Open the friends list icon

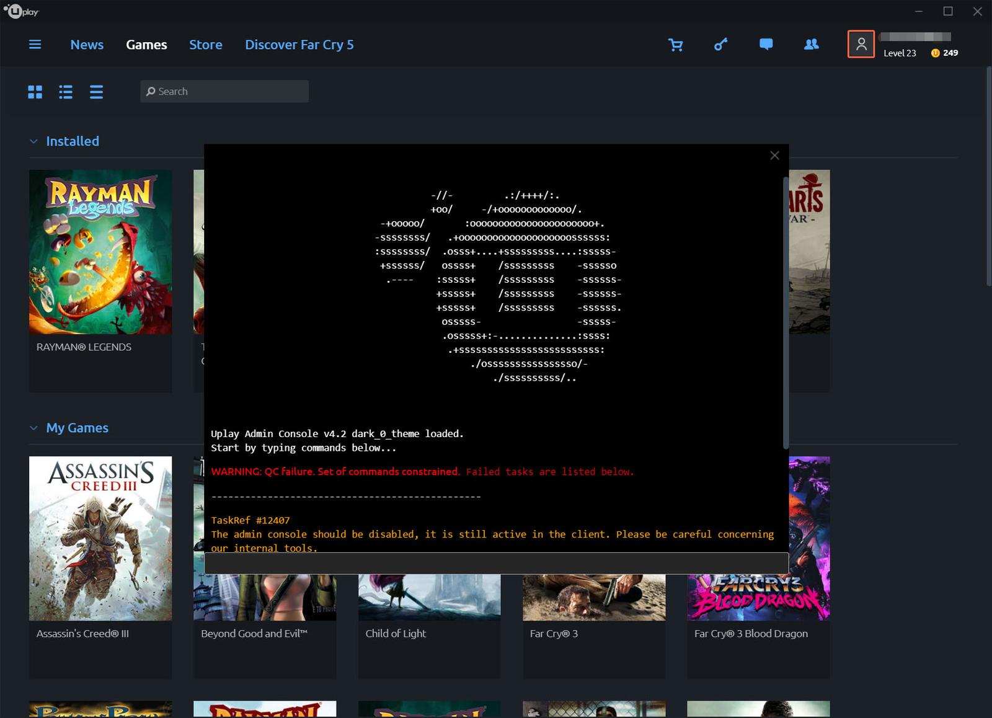click(x=811, y=45)
